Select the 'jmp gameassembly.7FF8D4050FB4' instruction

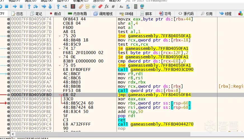pyautogui.click(x=154, y=95)
